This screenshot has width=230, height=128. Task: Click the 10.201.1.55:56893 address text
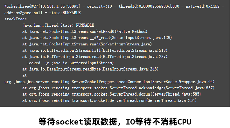[60, 6]
